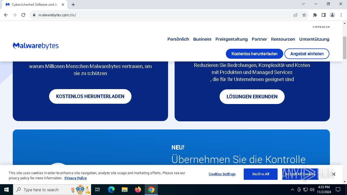Image resolution: width=347 pixels, height=195 pixels.
Task: Click Kostenlos herunterladen header button
Action: click(255, 54)
